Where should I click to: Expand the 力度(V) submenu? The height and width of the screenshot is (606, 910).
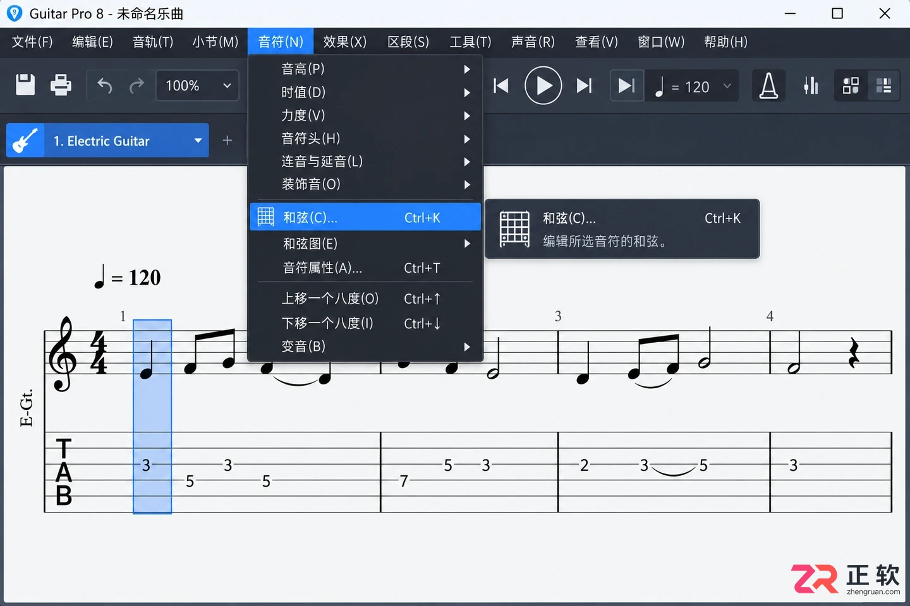click(365, 116)
